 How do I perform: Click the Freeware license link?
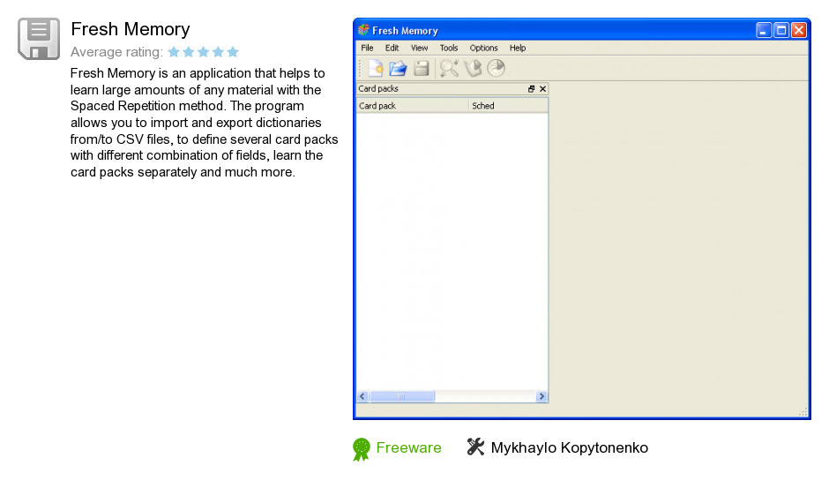408,447
